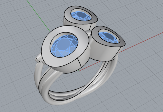
Task: Select the right-side blue gemstone
Action: 109,37
